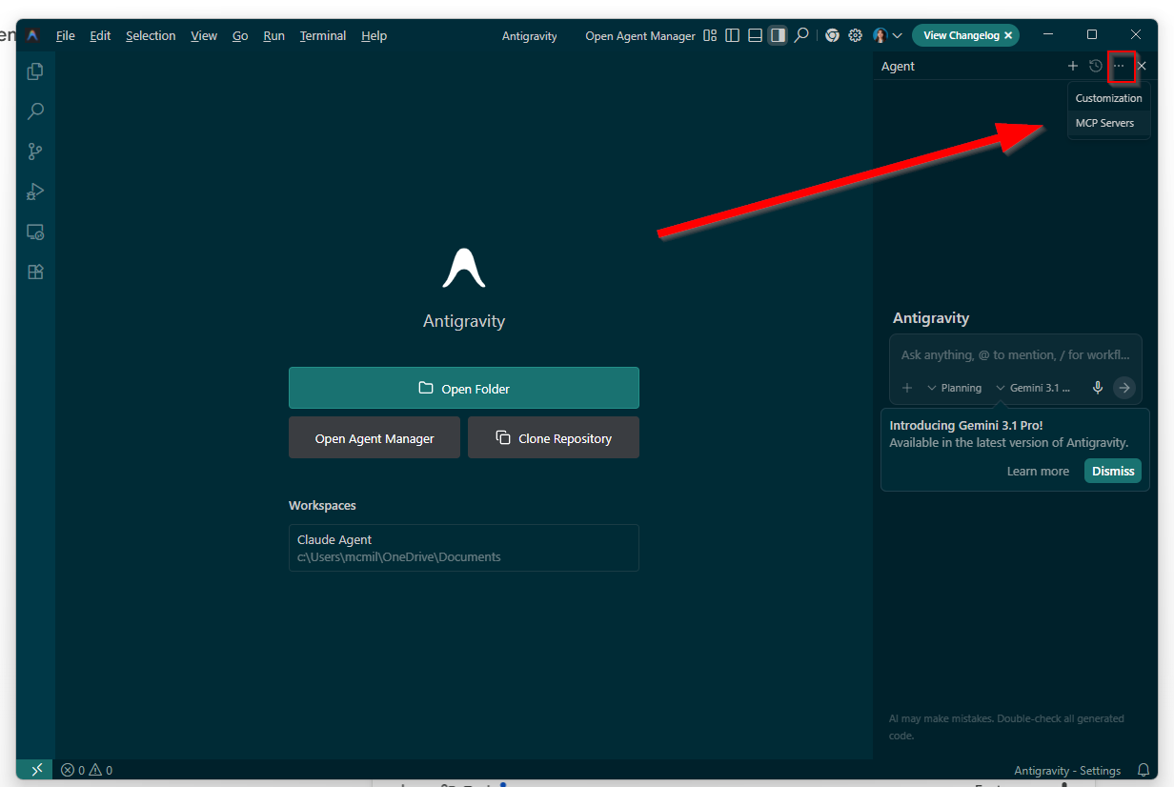
Task: Click the Antigravity logo in title bar
Action: (32, 35)
